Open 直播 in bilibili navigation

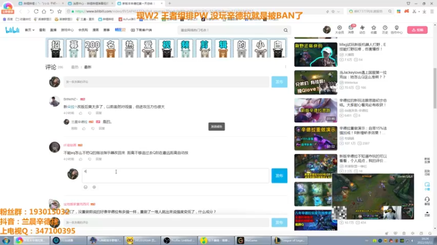coord(53,30)
